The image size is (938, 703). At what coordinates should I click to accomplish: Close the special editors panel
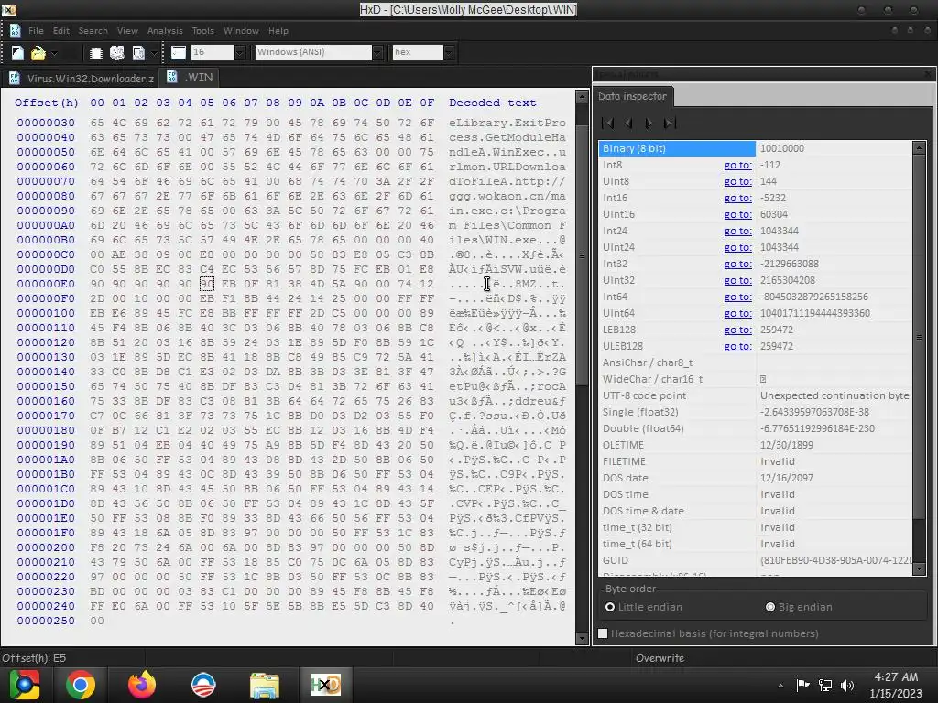point(928,74)
